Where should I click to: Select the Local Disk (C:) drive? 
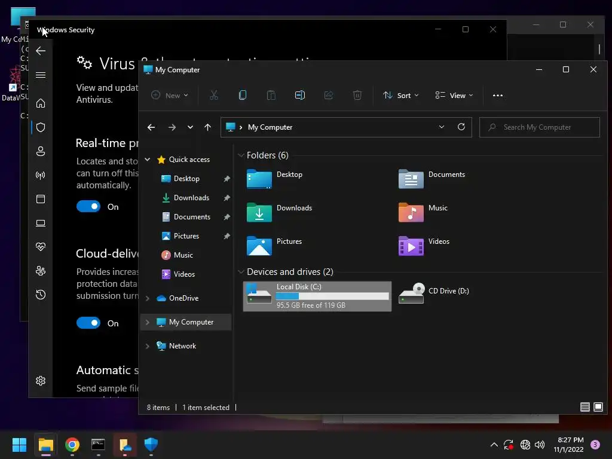click(317, 296)
